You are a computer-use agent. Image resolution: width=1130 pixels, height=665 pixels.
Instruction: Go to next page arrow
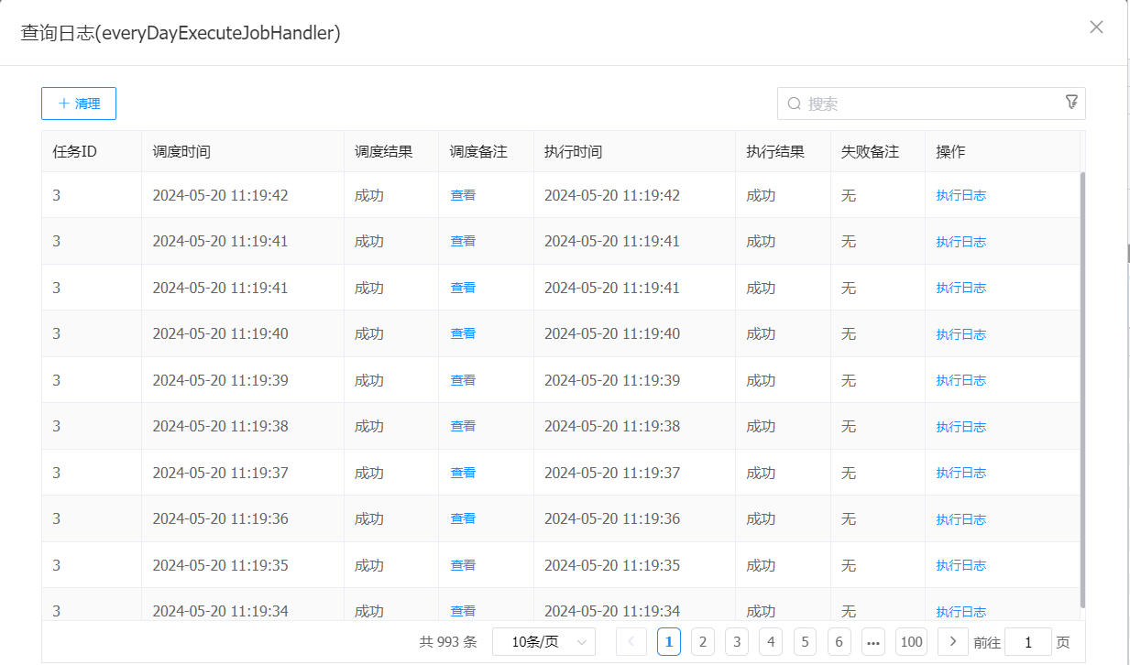click(x=953, y=642)
